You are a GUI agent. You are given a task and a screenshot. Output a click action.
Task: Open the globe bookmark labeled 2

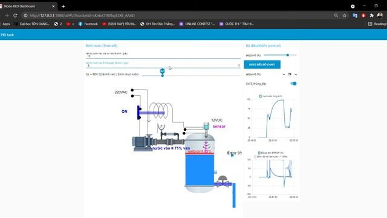pyautogui.click(x=58, y=24)
